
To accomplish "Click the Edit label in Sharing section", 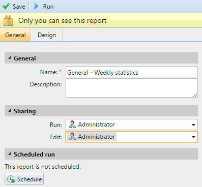I will pyautogui.click(x=56, y=137).
